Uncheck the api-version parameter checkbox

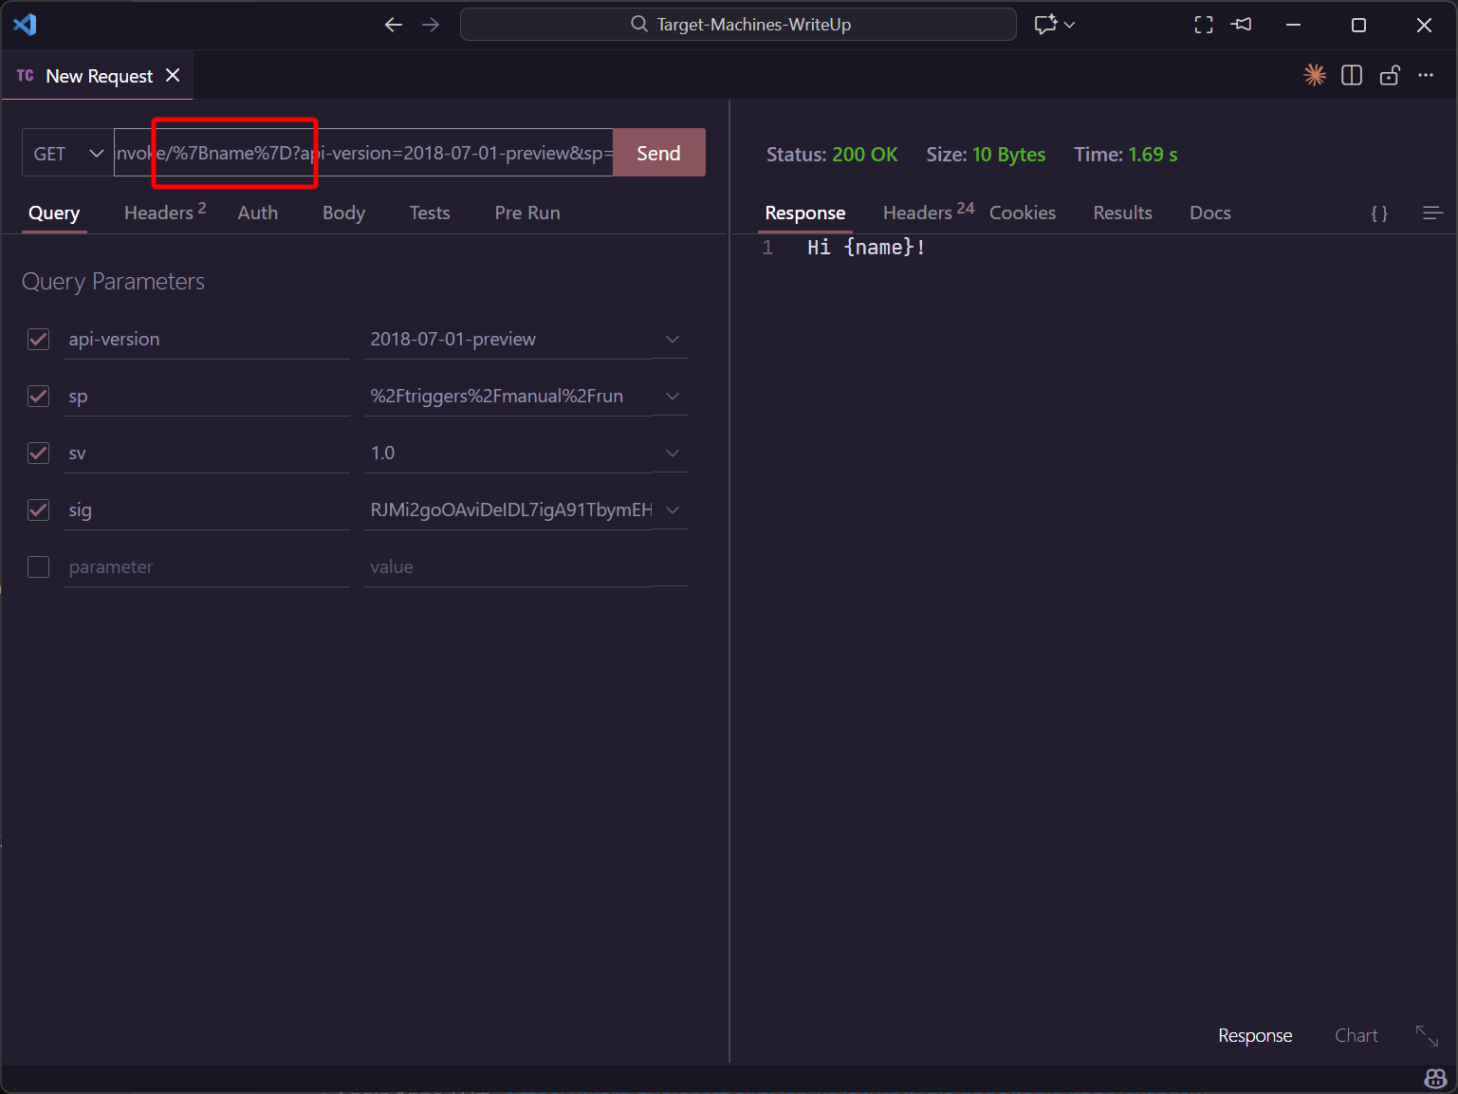tap(39, 340)
